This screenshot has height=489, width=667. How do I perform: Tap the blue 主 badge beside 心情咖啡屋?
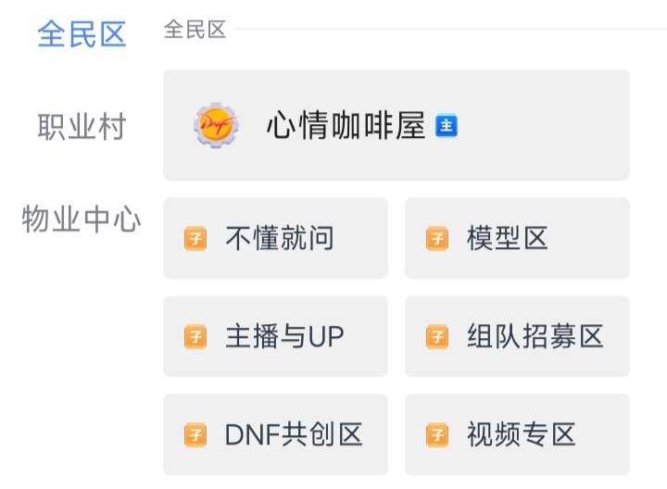(x=447, y=125)
